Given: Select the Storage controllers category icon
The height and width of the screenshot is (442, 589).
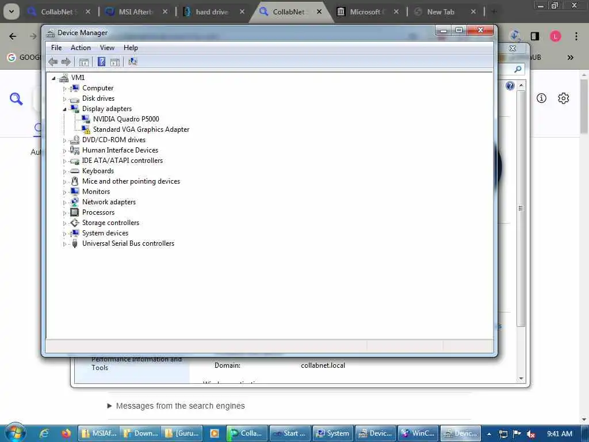Looking at the screenshot, I should (x=75, y=223).
